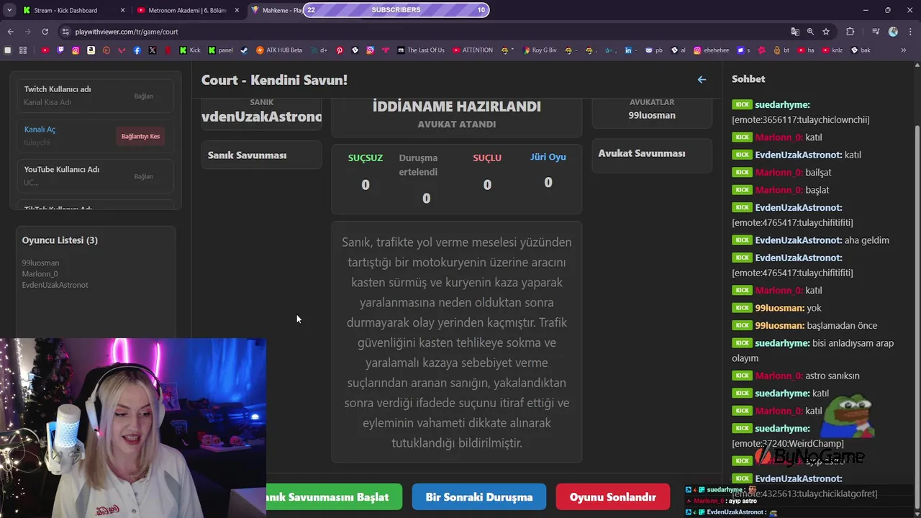Open the Amazon bookmark icon
This screenshot has width=921, height=518.
[91, 50]
